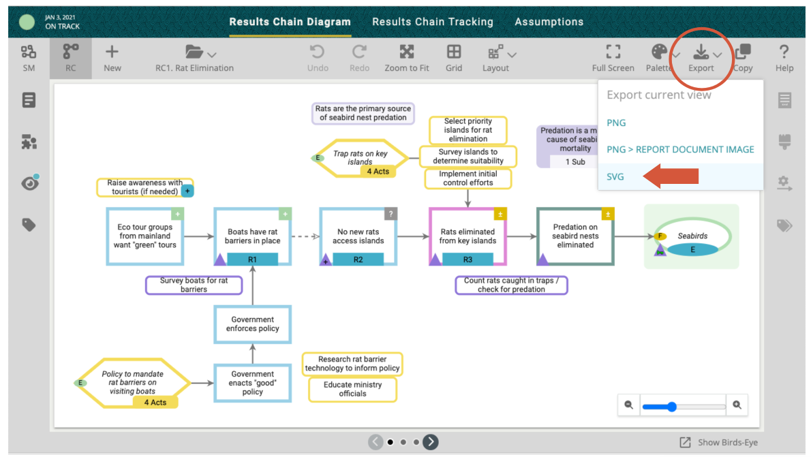Viewport: 811px width, 457px height.
Task: Click the New diagram plus icon
Action: point(112,57)
